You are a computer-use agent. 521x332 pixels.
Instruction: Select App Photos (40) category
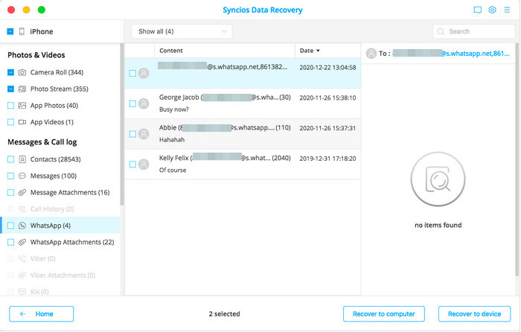coord(54,106)
